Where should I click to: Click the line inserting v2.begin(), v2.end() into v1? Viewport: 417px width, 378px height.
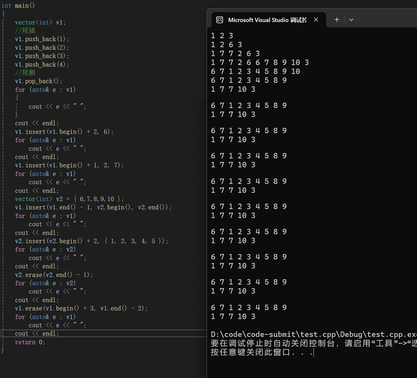click(x=93, y=207)
